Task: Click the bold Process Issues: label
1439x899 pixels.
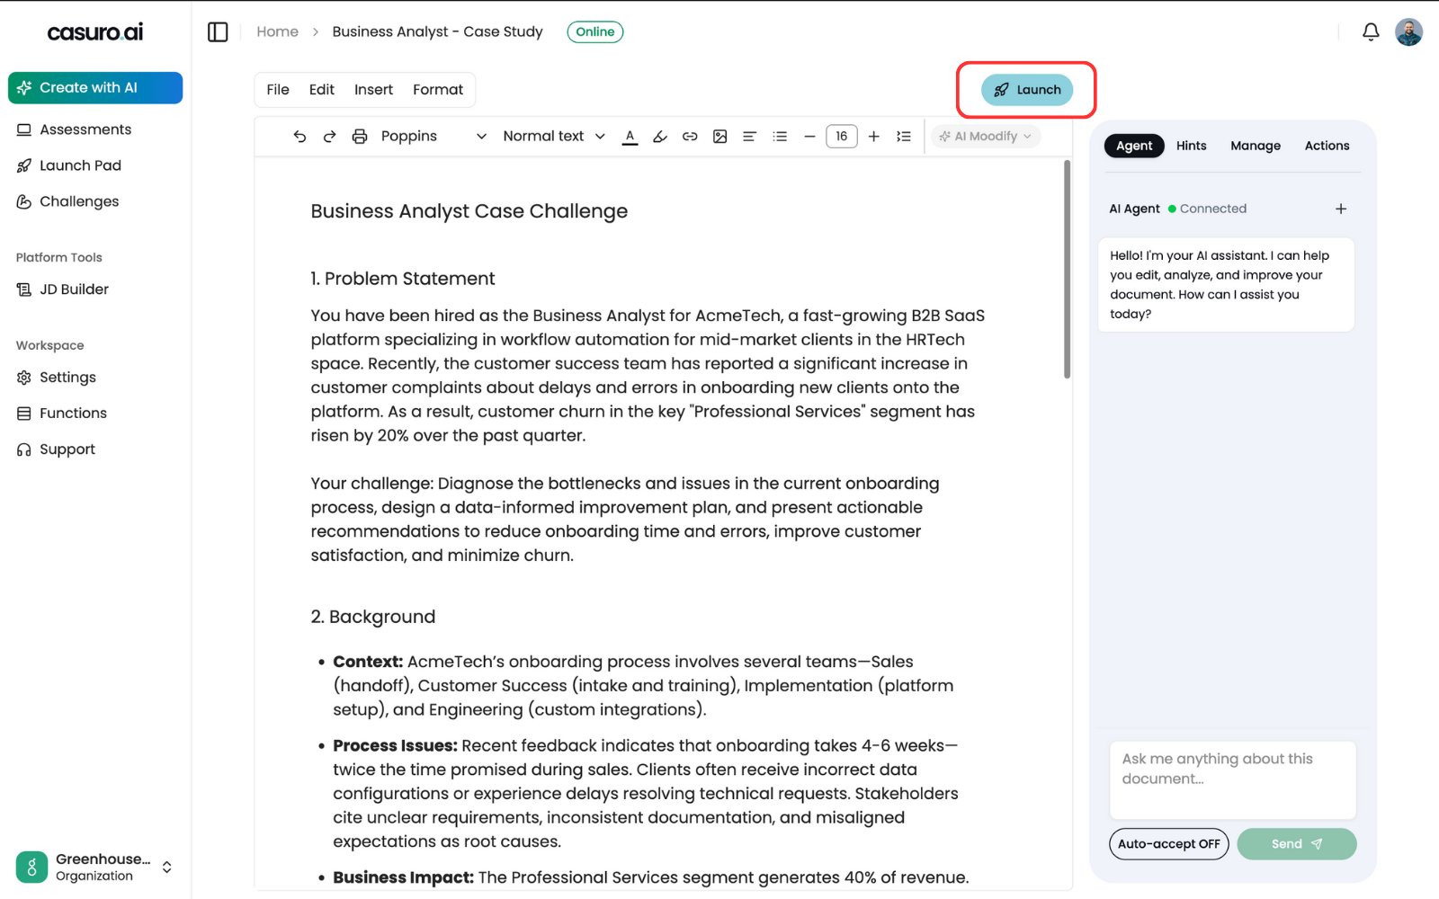Action: point(395,746)
